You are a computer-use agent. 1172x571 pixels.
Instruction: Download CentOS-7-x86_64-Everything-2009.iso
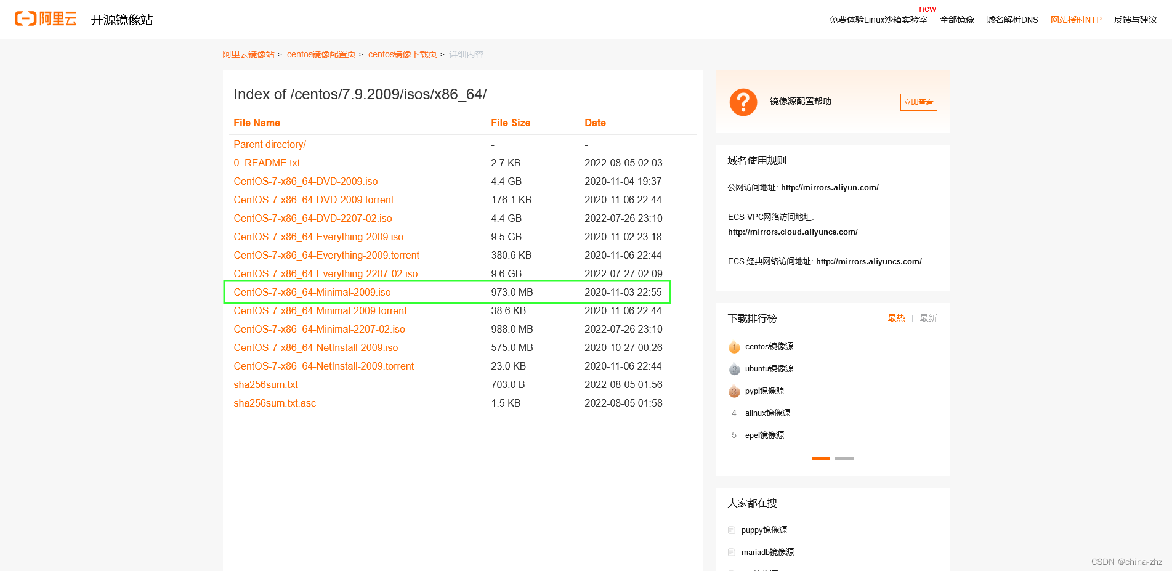click(318, 237)
